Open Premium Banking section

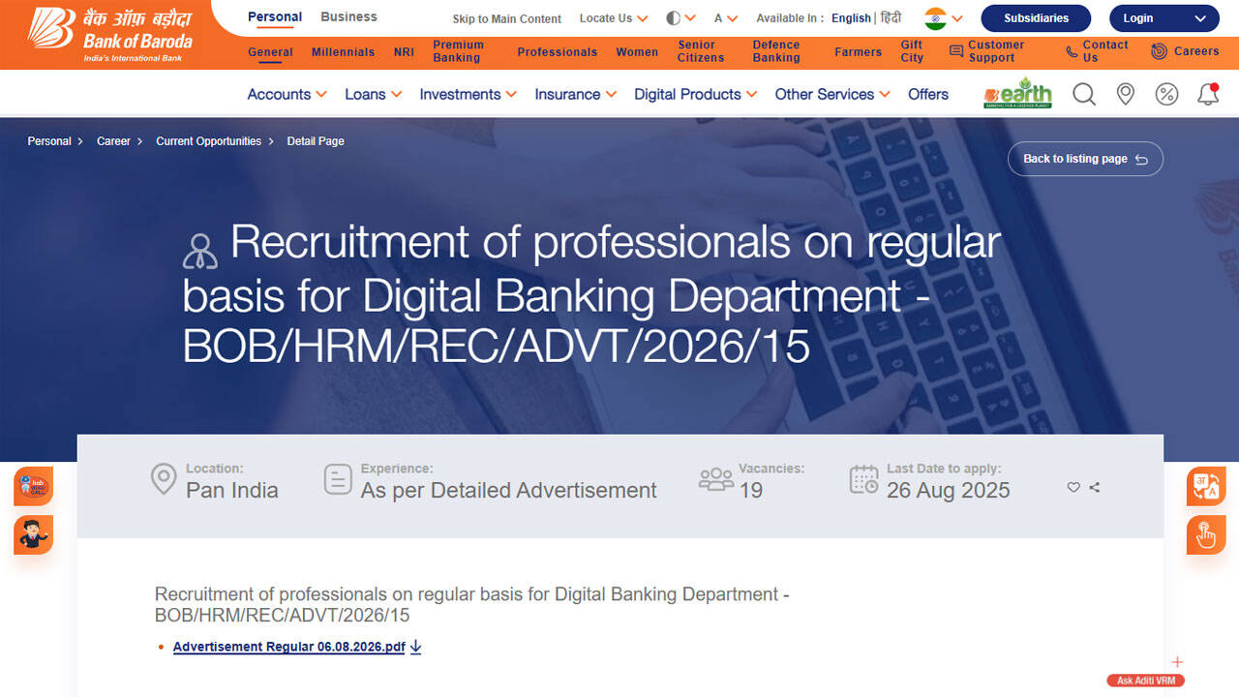459,51
